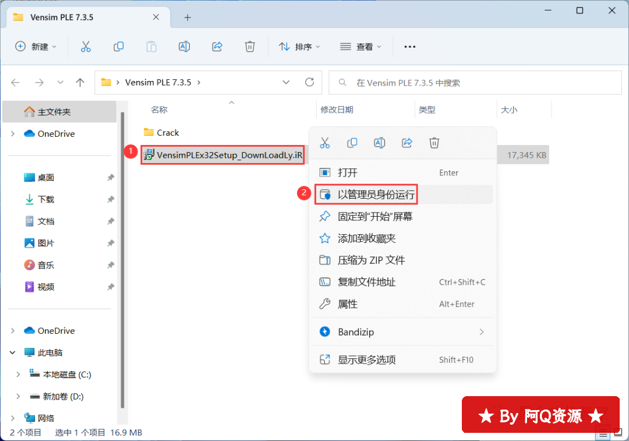629x441 pixels.
Task: Add a new tab
Action: pos(188,17)
